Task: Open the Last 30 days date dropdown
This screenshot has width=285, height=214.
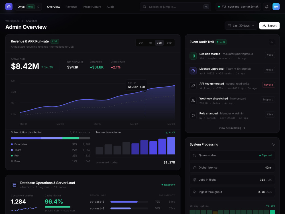Action: coord(241,25)
